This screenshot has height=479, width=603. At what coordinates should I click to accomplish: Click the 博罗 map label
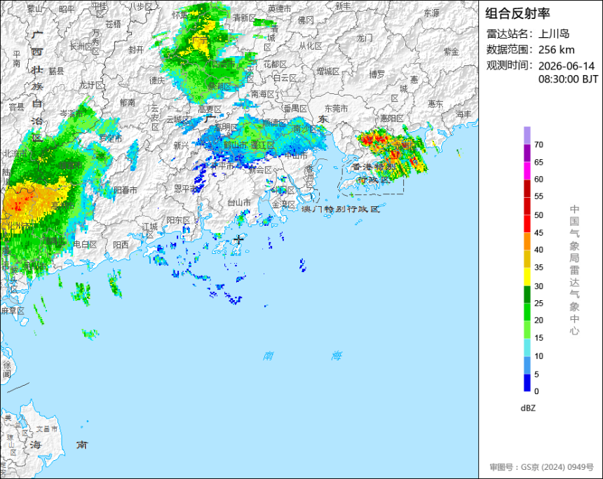(x=377, y=74)
